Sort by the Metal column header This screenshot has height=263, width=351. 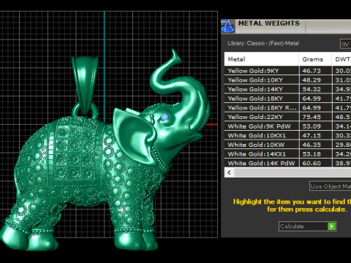tap(262, 59)
